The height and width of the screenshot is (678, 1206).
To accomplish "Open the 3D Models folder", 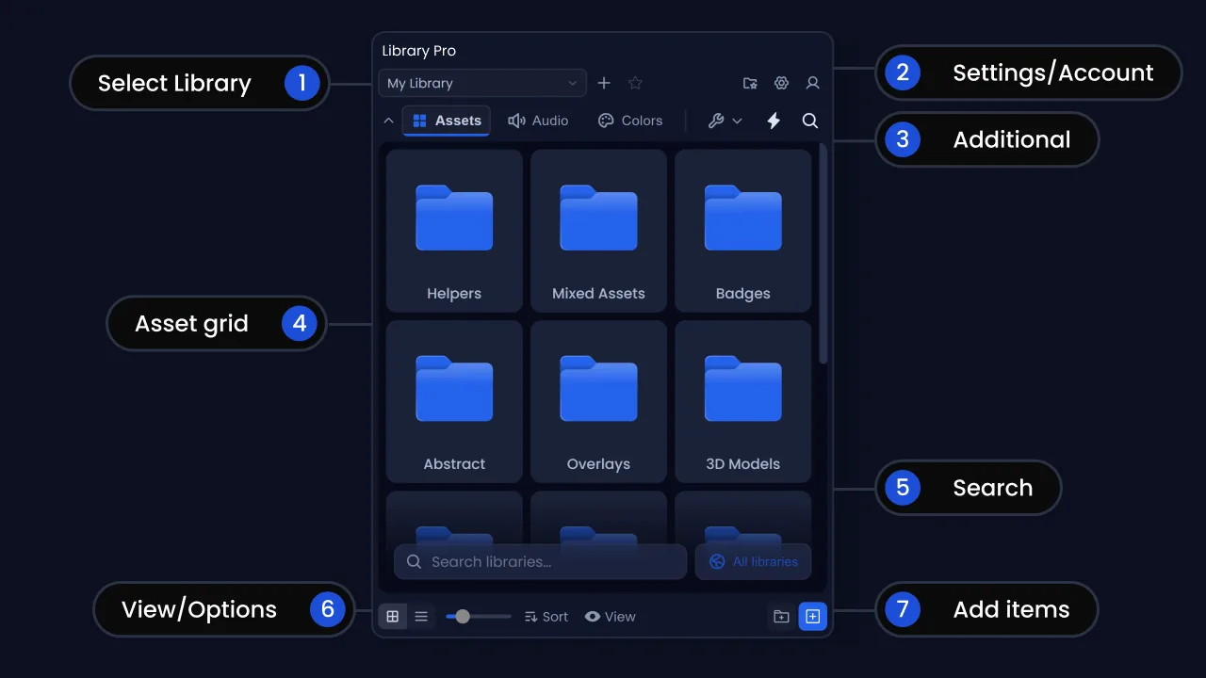I will click(742, 401).
